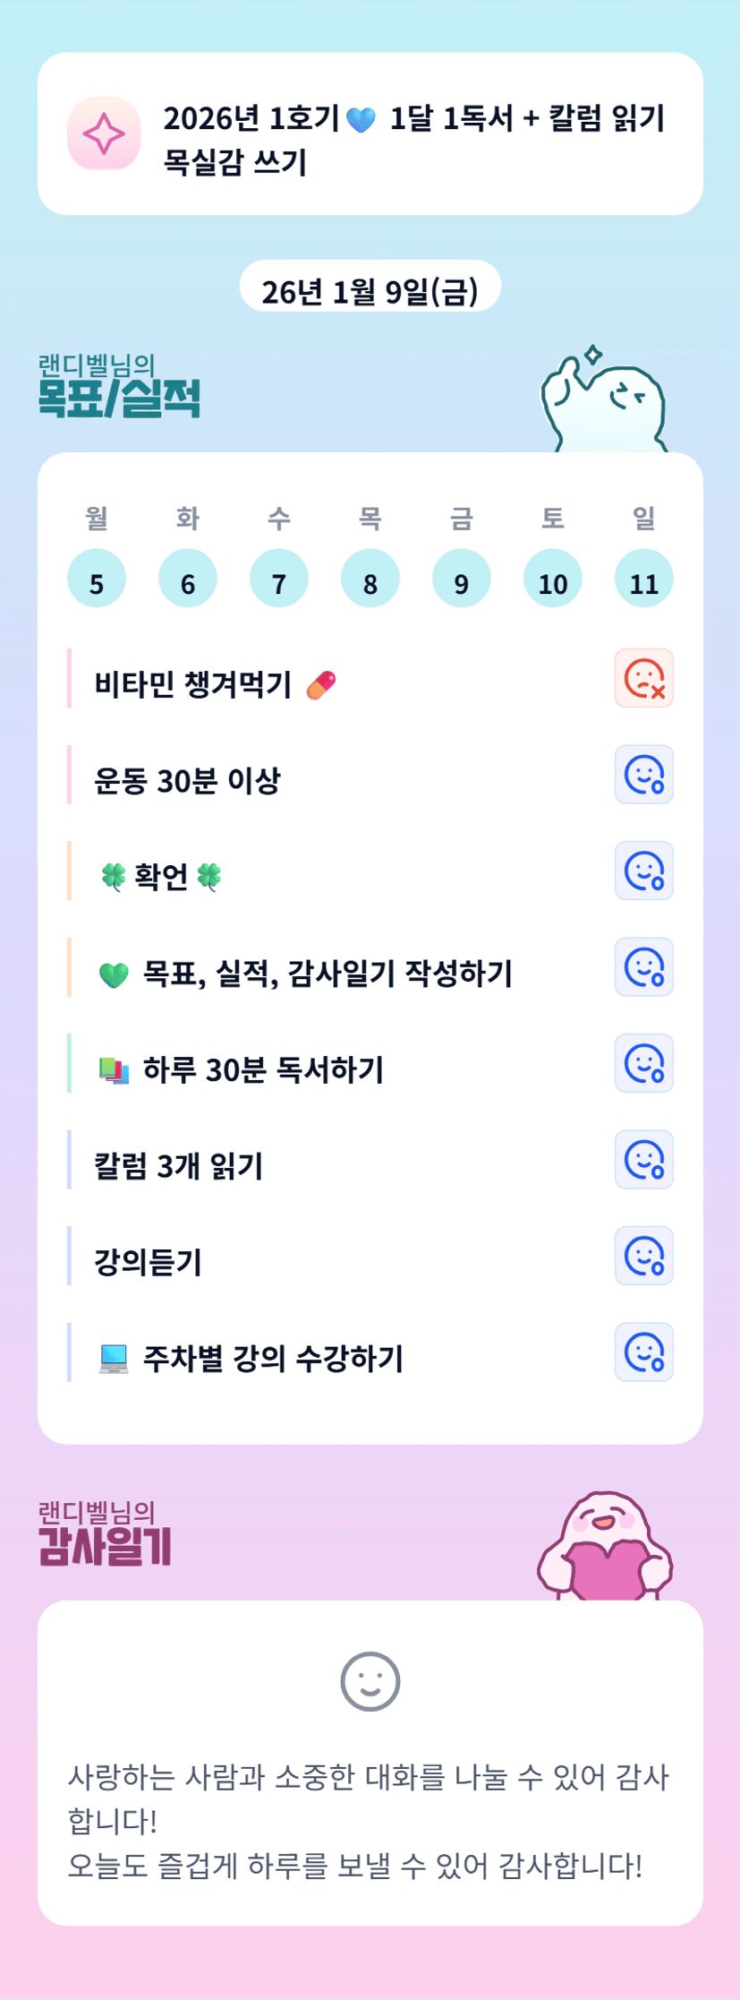Image resolution: width=740 pixels, height=2000 pixels.
Task: Click the pink sparkle challenge icon
Action: [104, 133]
